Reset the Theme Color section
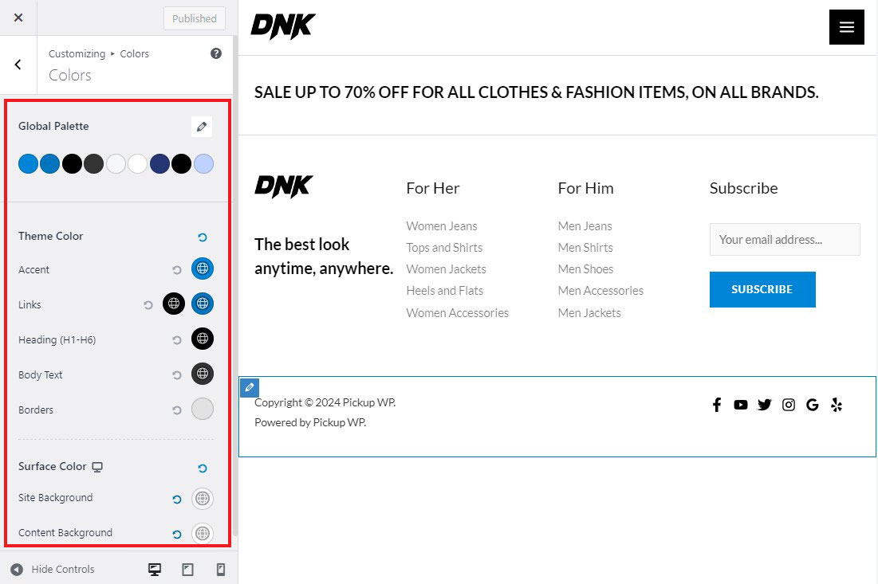This screenshot has height=584, width=878. click(x=203, y=237)
